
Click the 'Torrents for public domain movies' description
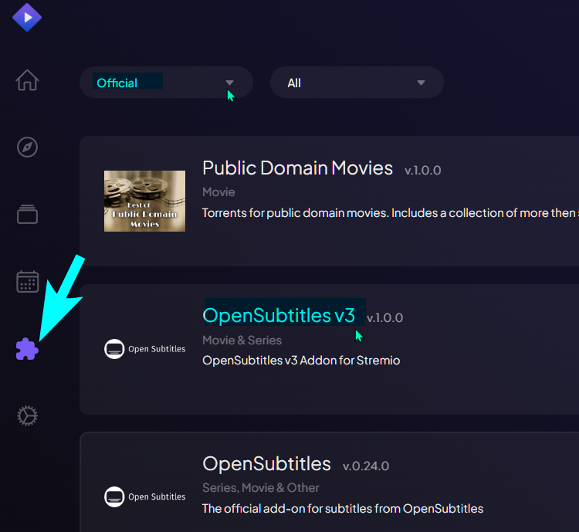pos(391,213)
